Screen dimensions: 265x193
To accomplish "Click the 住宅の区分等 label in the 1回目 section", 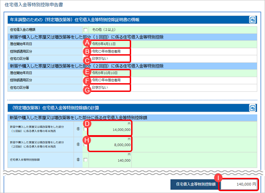I will click(19, 59).
